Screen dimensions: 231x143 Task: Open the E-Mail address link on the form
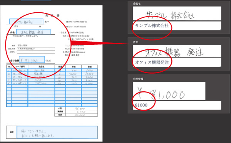[78, 52]
